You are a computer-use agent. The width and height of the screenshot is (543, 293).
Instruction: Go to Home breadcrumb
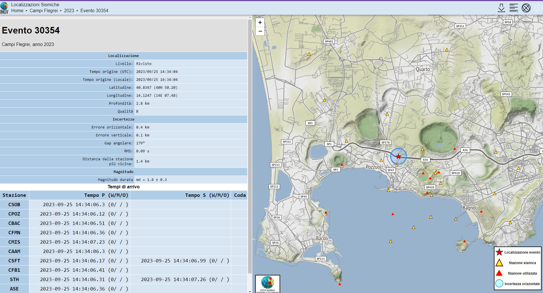pos(17,10)
